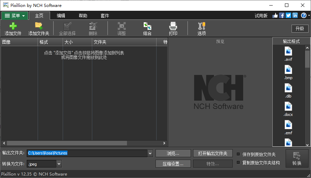
Task: Open the Menu (菜单) dropdown
Action: click(15, 16)
